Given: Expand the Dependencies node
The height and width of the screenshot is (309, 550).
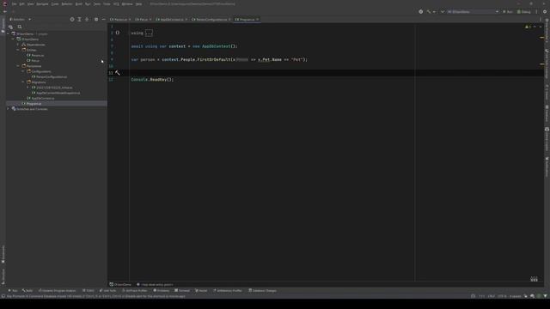Looking at the screenshot, I should (18, 45).
